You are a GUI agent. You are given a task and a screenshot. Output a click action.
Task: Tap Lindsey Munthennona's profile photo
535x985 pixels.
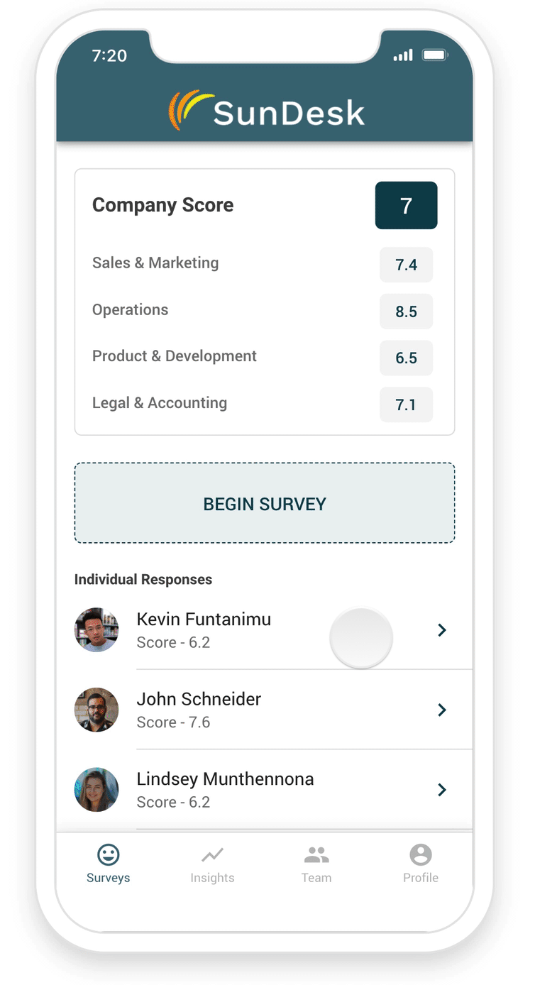pyautogui.click(x=96, y=790)
